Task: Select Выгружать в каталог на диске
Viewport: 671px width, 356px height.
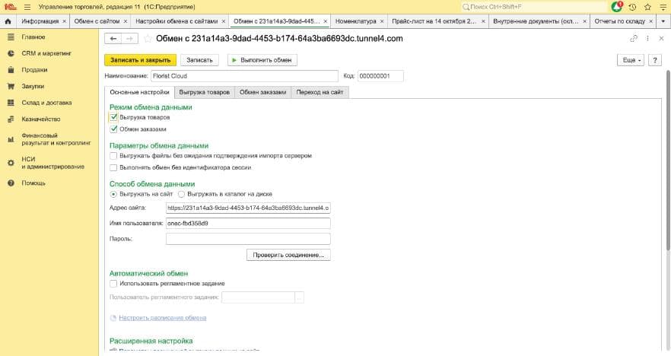Action: [181, 194]
